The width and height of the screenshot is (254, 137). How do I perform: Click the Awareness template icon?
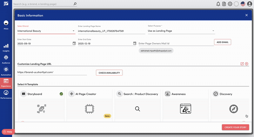coord(168,94)
